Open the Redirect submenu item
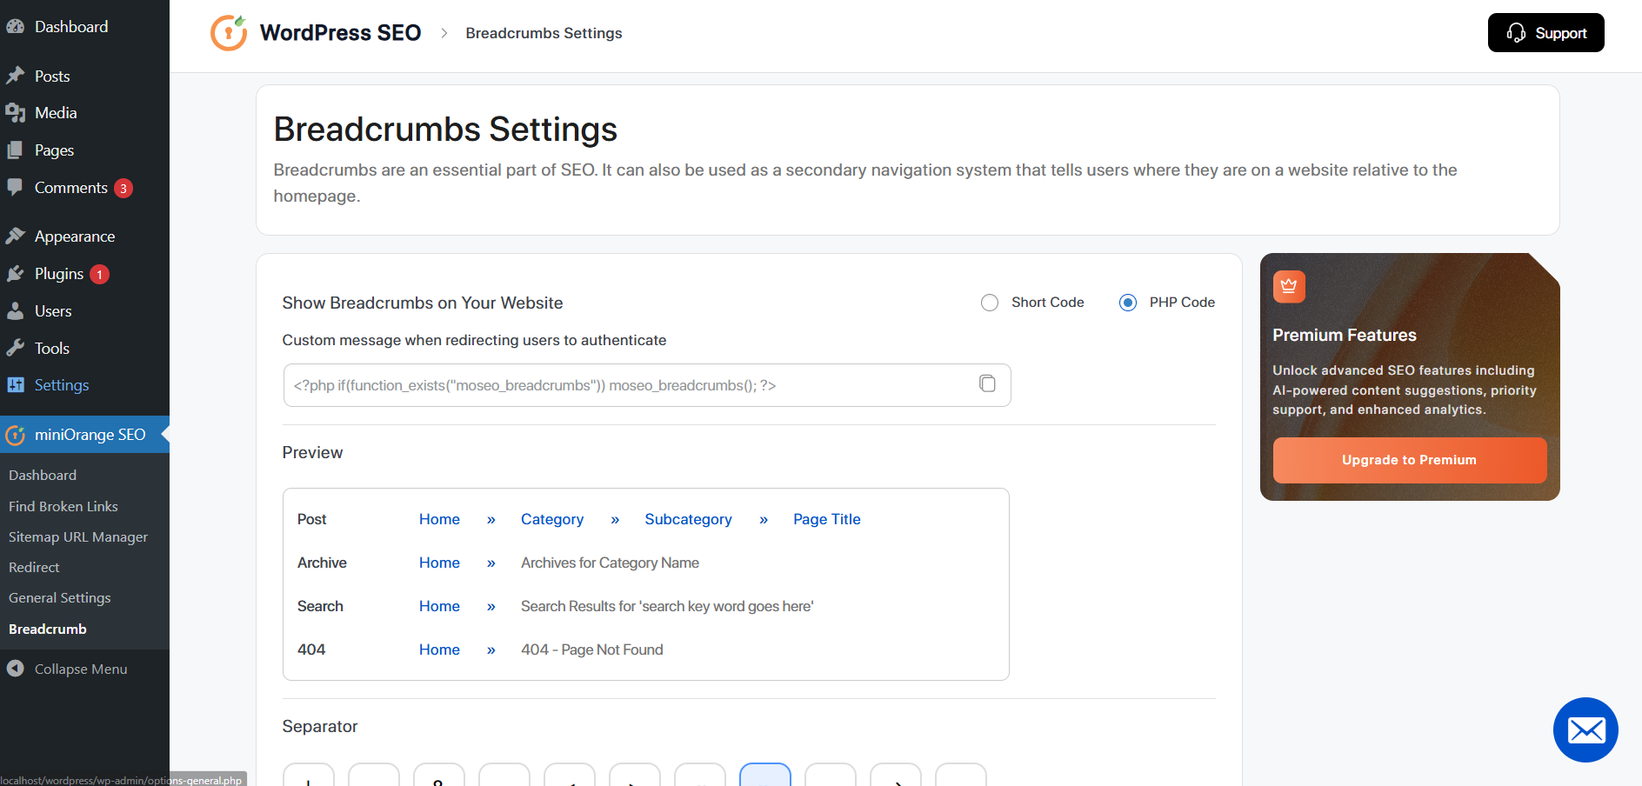1642x786 pixels. tap(34, 567)
